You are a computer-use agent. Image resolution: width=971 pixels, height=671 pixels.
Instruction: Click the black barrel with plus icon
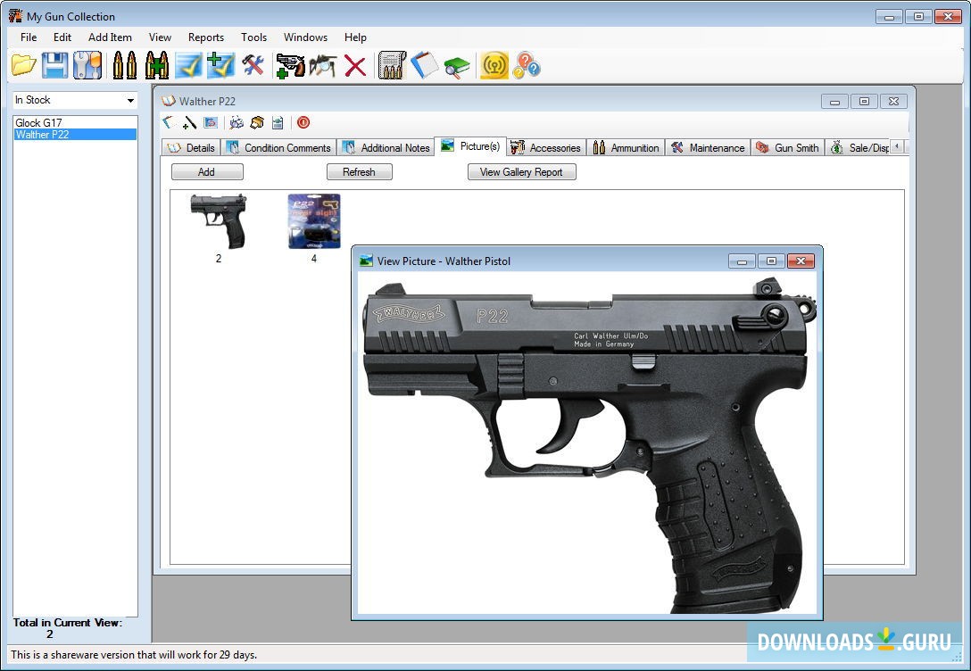pos(189,122)
